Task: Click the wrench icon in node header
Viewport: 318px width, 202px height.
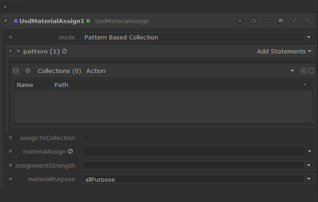Action: point(294,21)
